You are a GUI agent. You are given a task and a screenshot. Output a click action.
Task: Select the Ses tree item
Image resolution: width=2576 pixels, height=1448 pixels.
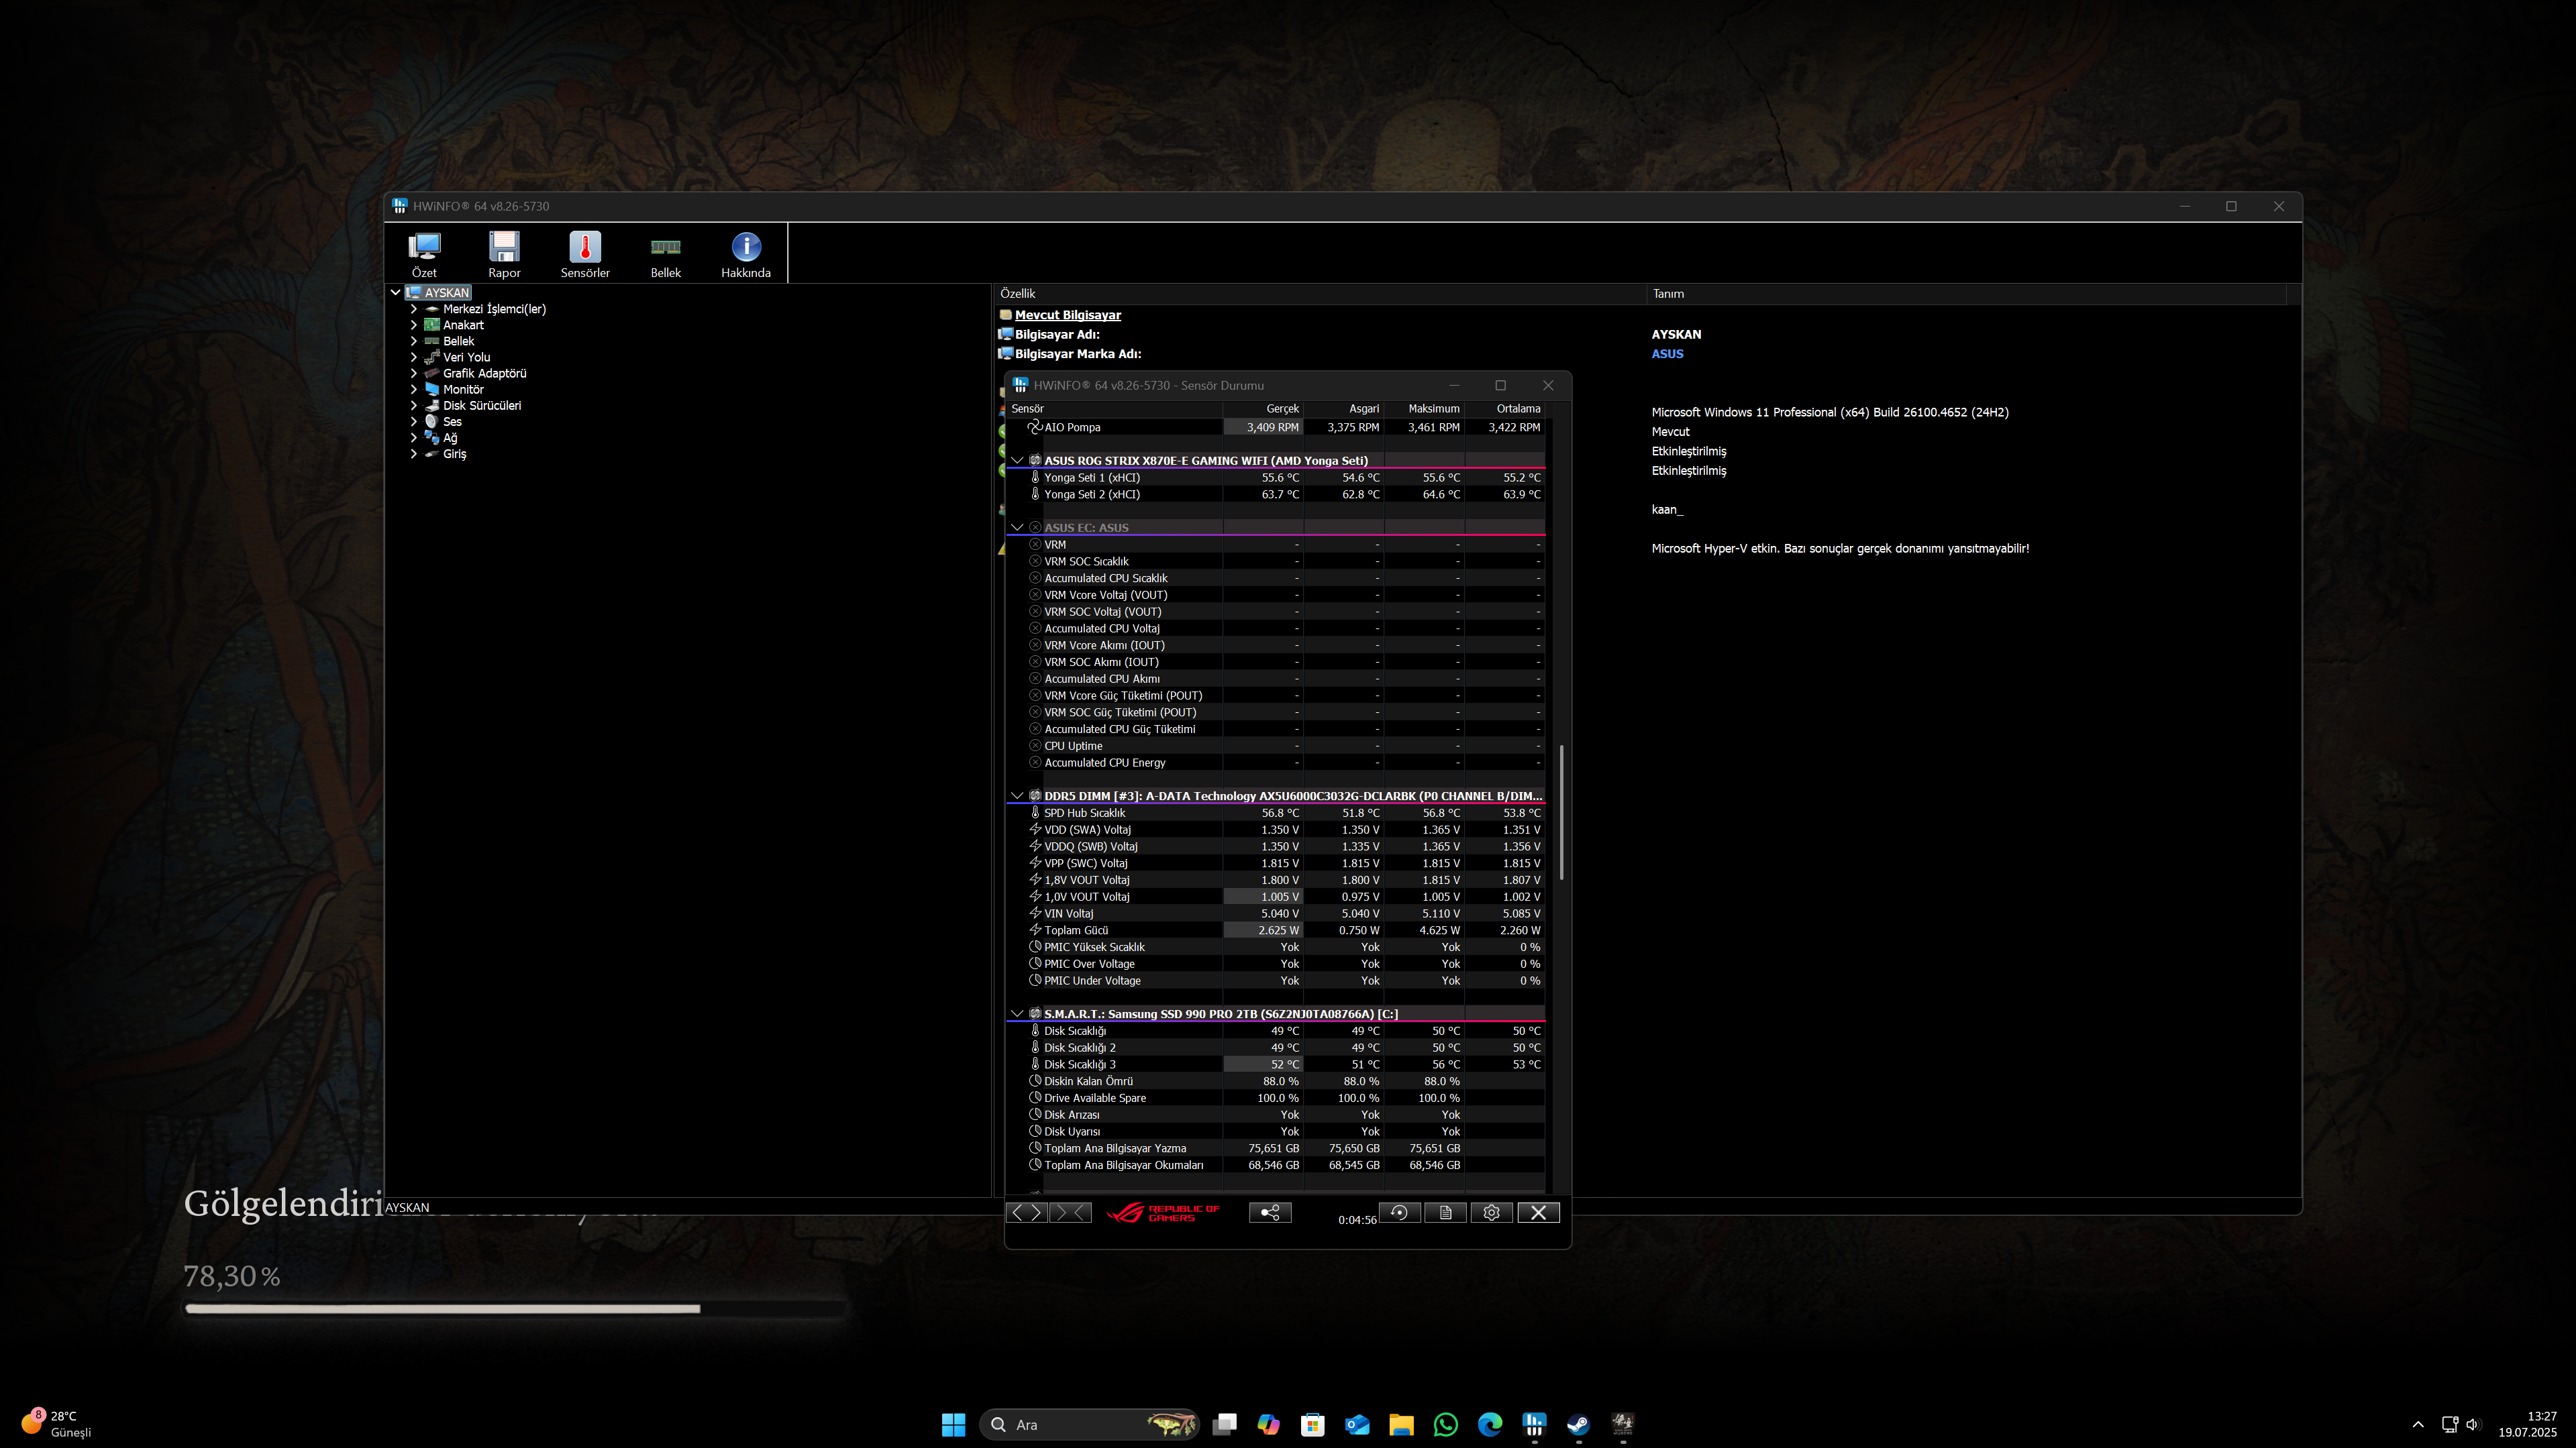tap(452, 422)
